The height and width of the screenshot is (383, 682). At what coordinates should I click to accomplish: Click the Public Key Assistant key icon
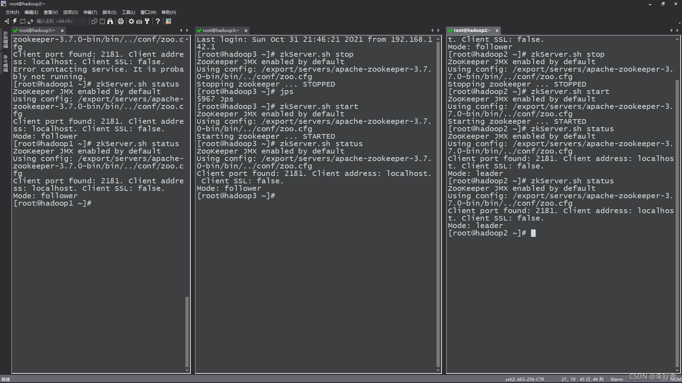[147, 21]
